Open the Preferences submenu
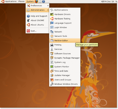Viewport: 118px width, 109px height. pyautogui.click(x=37, y=6)
